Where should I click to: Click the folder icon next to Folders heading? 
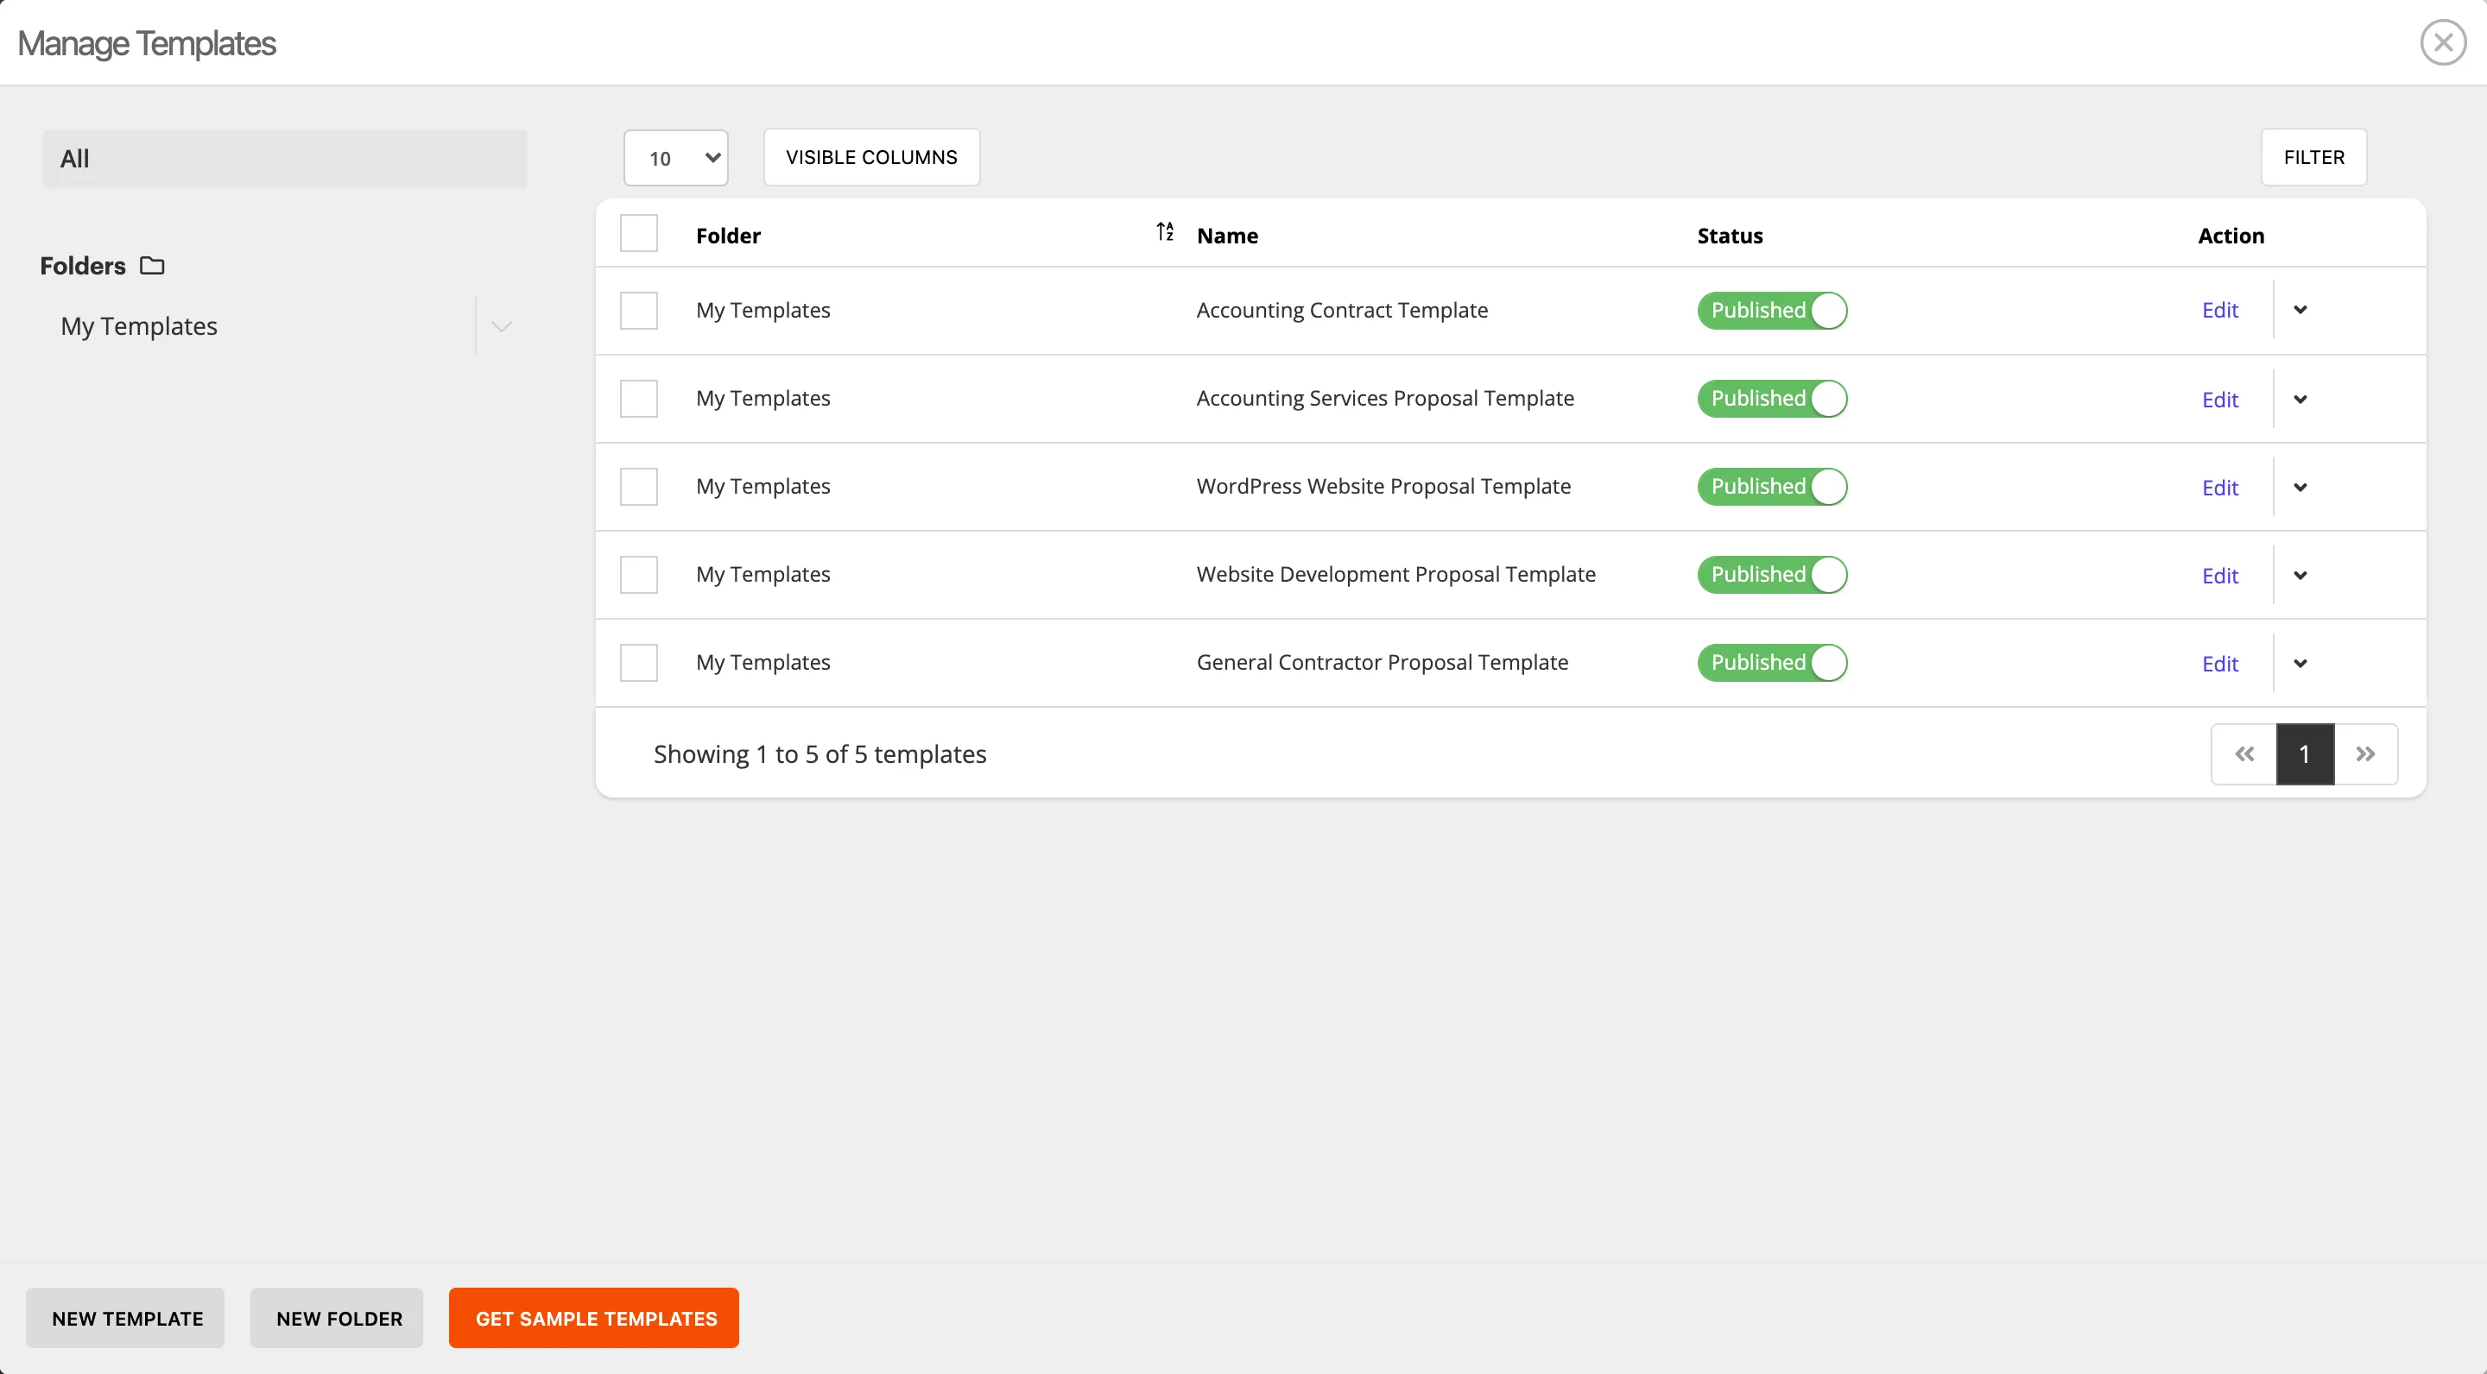point(152,265)
